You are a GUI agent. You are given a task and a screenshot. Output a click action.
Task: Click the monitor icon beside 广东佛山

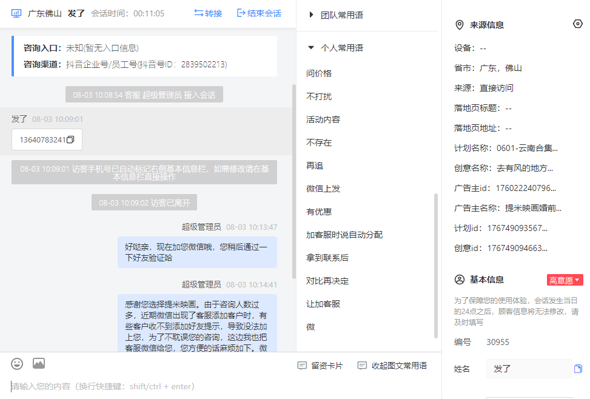pyautogui.click(x=16, y=13)
